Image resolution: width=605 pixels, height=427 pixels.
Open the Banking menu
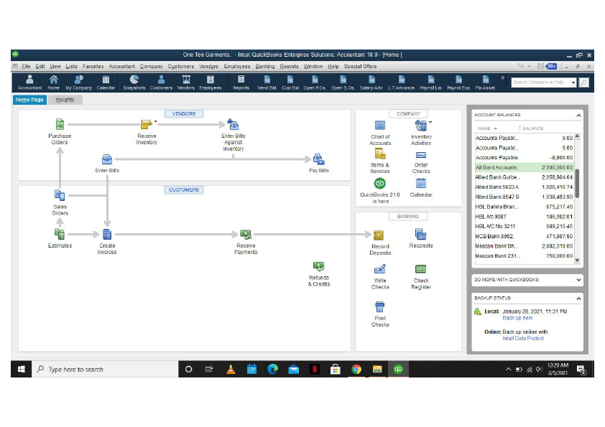pyautogui.click(x=265, y=66)
